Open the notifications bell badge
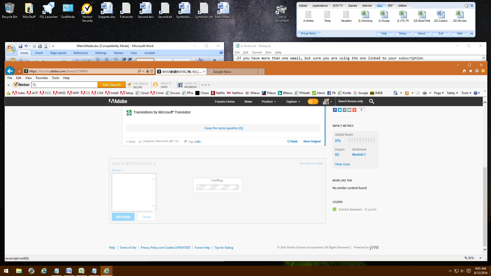 click(313, 101)
